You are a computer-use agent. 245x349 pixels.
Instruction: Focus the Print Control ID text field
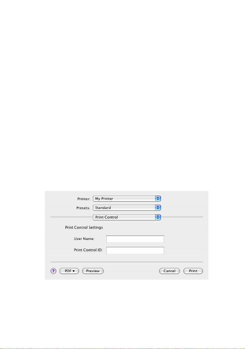(x=135, y=250)
